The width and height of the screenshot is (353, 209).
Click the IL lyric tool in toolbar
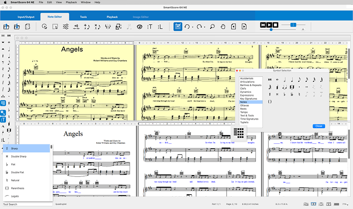pyautogui.click(x=160, y=27)
